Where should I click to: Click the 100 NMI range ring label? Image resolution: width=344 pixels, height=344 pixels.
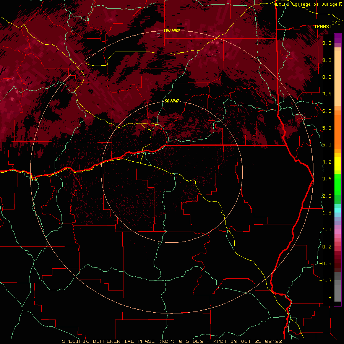point(172,30)
